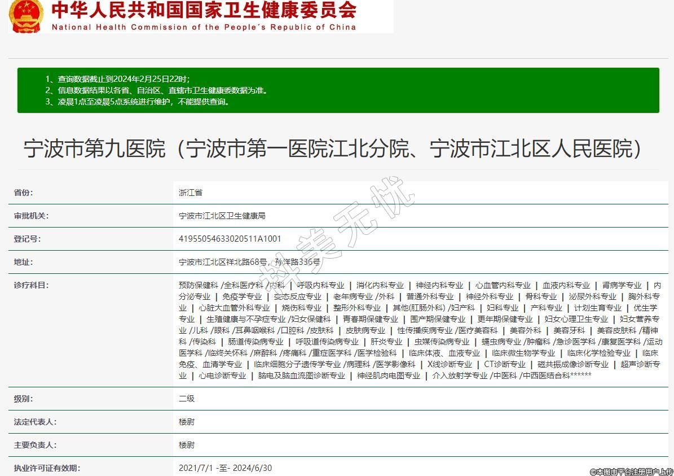Viewport: 674px width, 476px height.
Task: Click the second notice line about provincial data
Action: 156,90
